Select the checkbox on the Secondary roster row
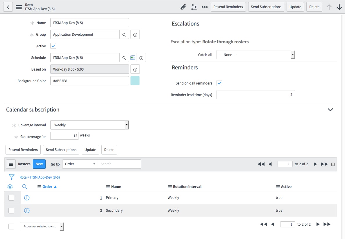 pyautogui.click(x=12, y=210)
